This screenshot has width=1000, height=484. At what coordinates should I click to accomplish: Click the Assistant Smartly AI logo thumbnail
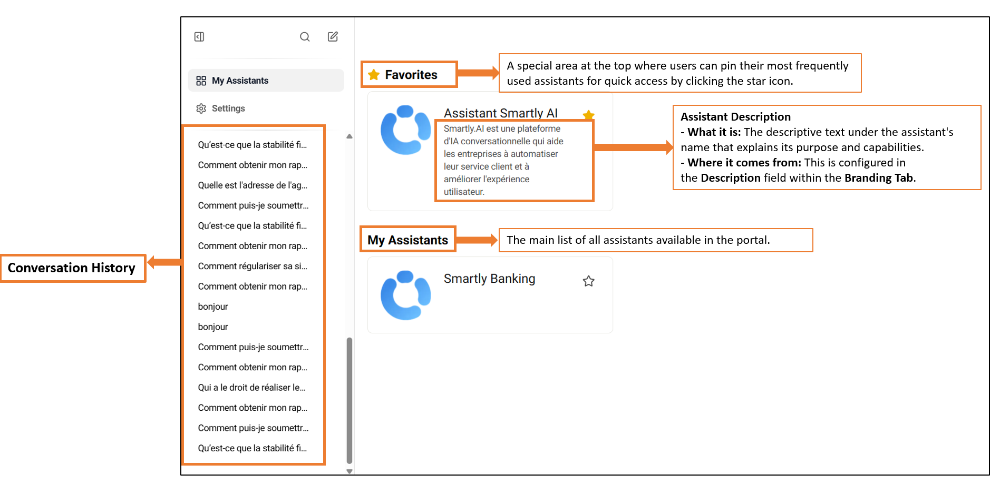point(406,130)
